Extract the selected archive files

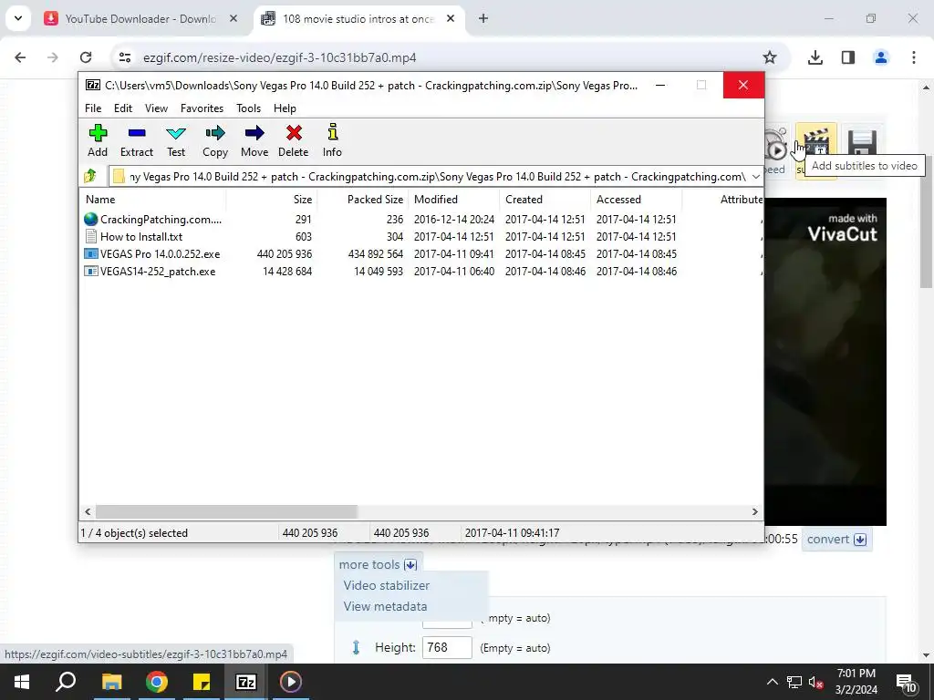click(137, 141)
